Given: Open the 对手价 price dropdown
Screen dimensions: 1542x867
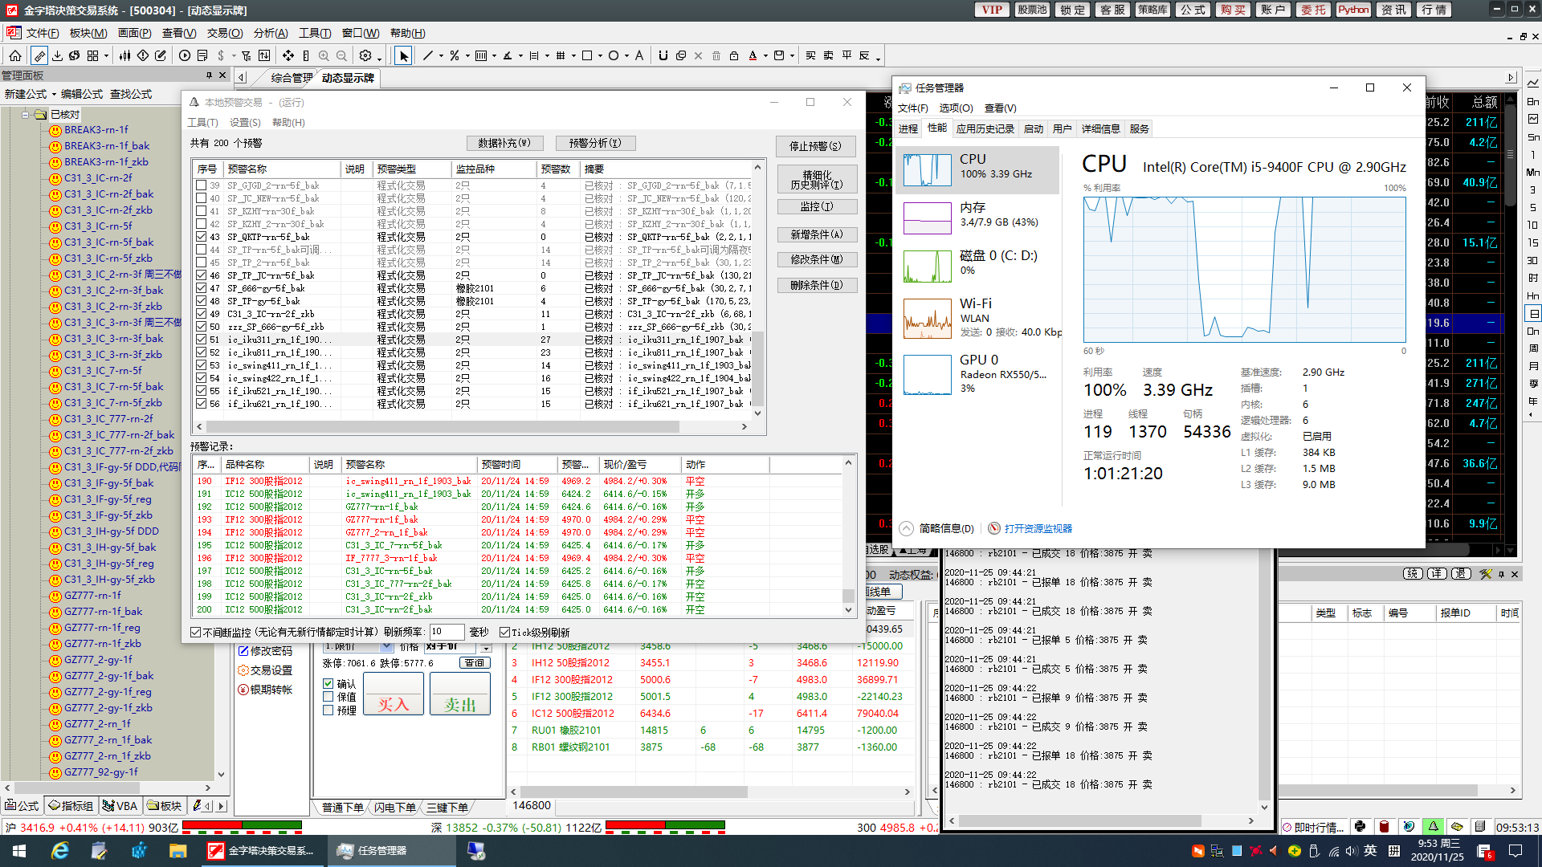Looking at the screenshot, I should [486, 647].
